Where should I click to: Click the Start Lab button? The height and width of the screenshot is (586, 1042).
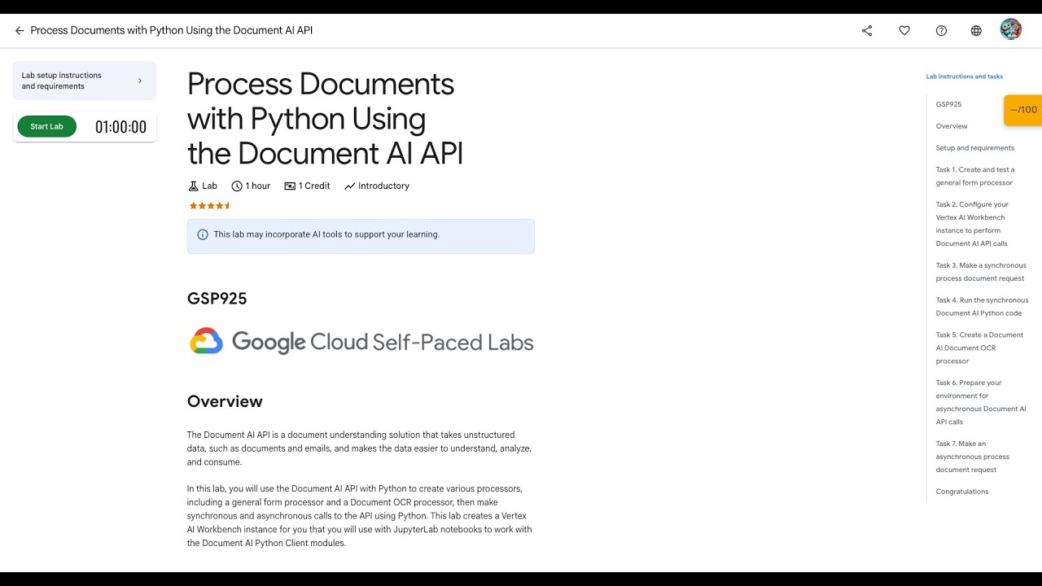[x=46, y=126]
